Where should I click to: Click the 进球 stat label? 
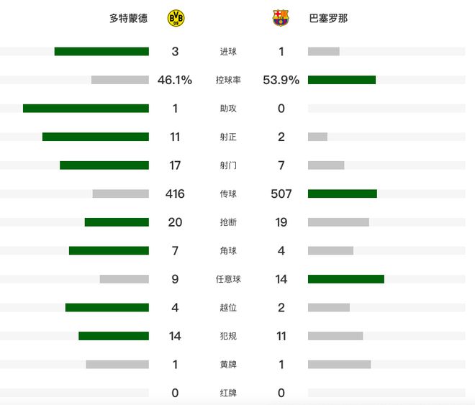click(228, 52)
